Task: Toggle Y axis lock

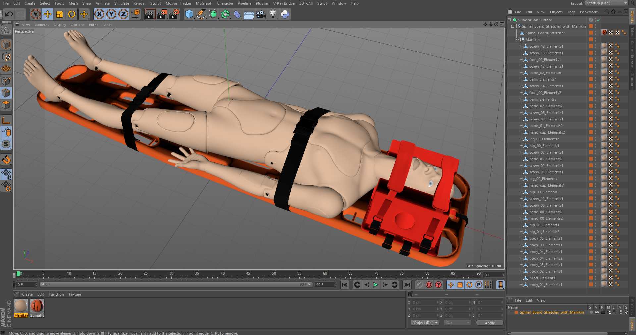Action: (111, 14)
